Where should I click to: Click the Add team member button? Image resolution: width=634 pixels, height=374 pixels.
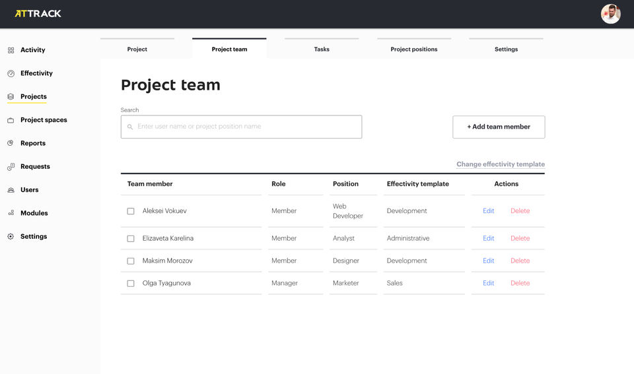point(499,127)
